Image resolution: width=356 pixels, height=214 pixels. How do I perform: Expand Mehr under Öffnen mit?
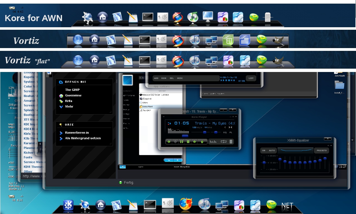pos(69,106)
